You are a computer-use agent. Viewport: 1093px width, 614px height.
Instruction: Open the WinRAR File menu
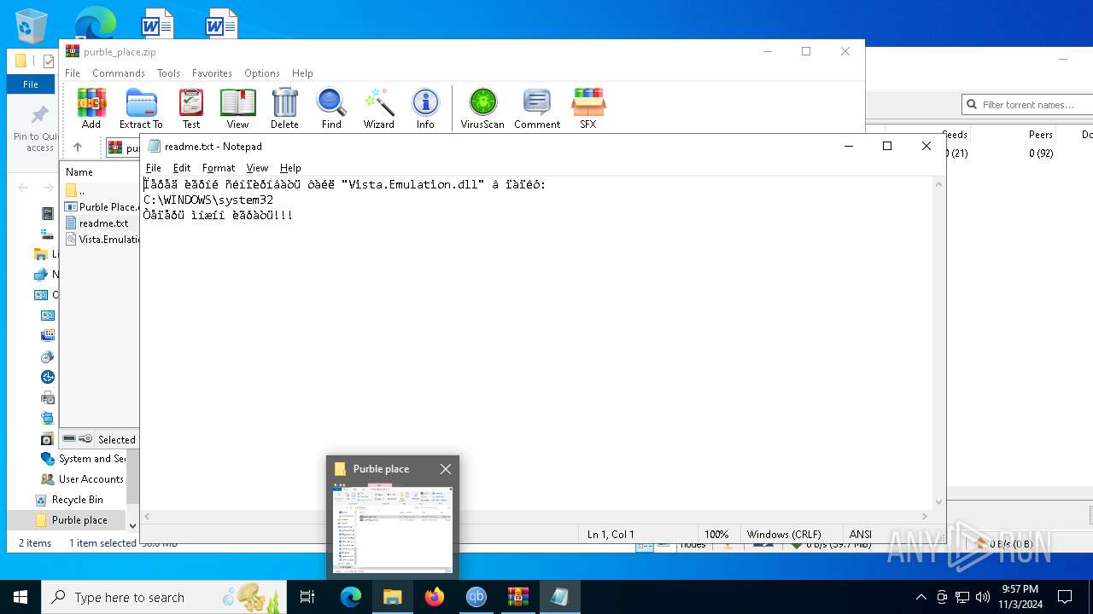click(x=73, y=73)
